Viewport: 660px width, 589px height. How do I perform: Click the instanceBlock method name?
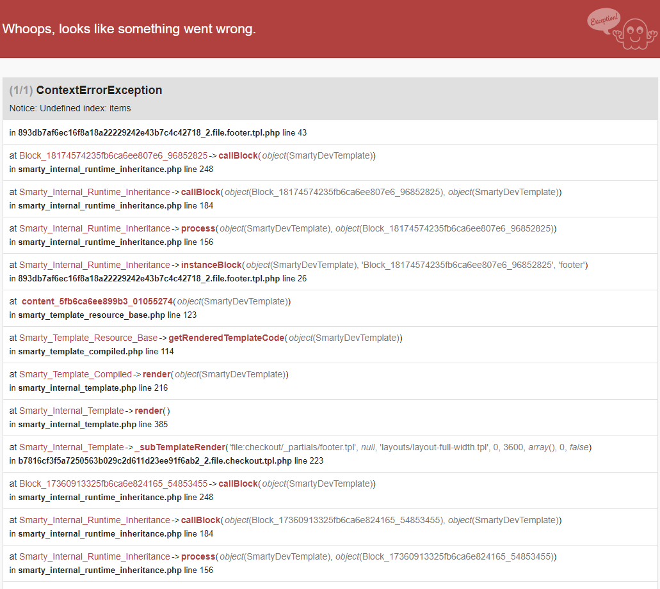coord(211,265)
